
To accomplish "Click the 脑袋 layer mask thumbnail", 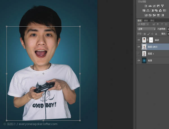I will [x=151, y=40].
